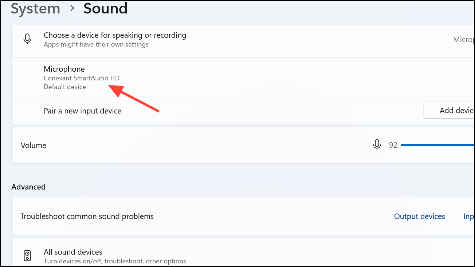Click the "Apps might have their own settings" subtitle
The height and width of the screenshot is (267, 475).
pos(96,45)
